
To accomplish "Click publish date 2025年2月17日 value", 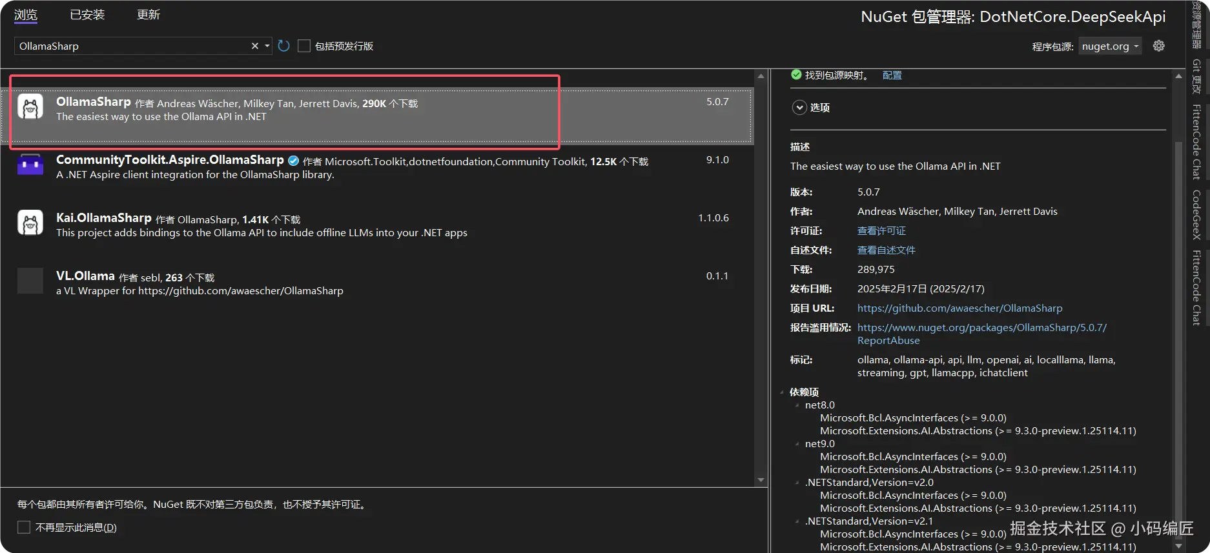I will click(921, 289).
